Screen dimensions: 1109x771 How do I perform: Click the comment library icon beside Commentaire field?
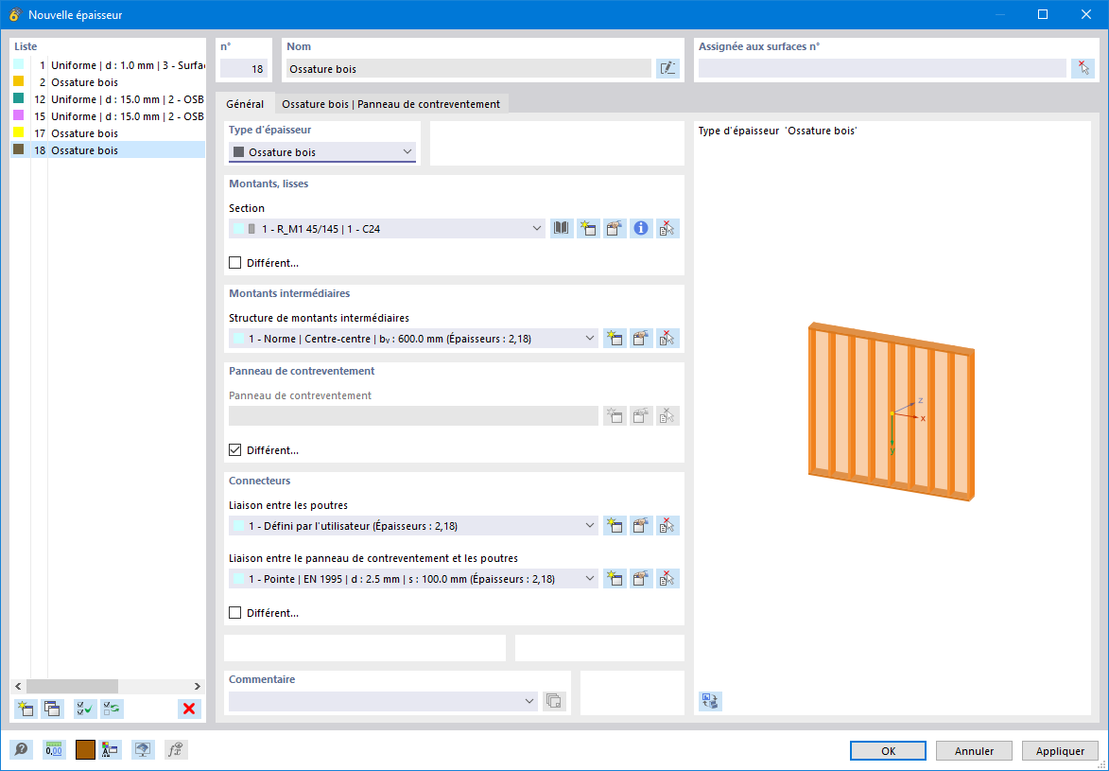point(554,701)
